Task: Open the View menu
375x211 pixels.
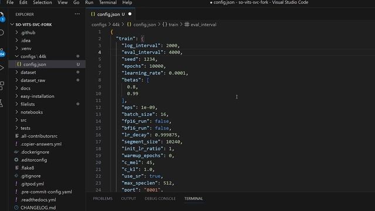Action: coord(63,2)
